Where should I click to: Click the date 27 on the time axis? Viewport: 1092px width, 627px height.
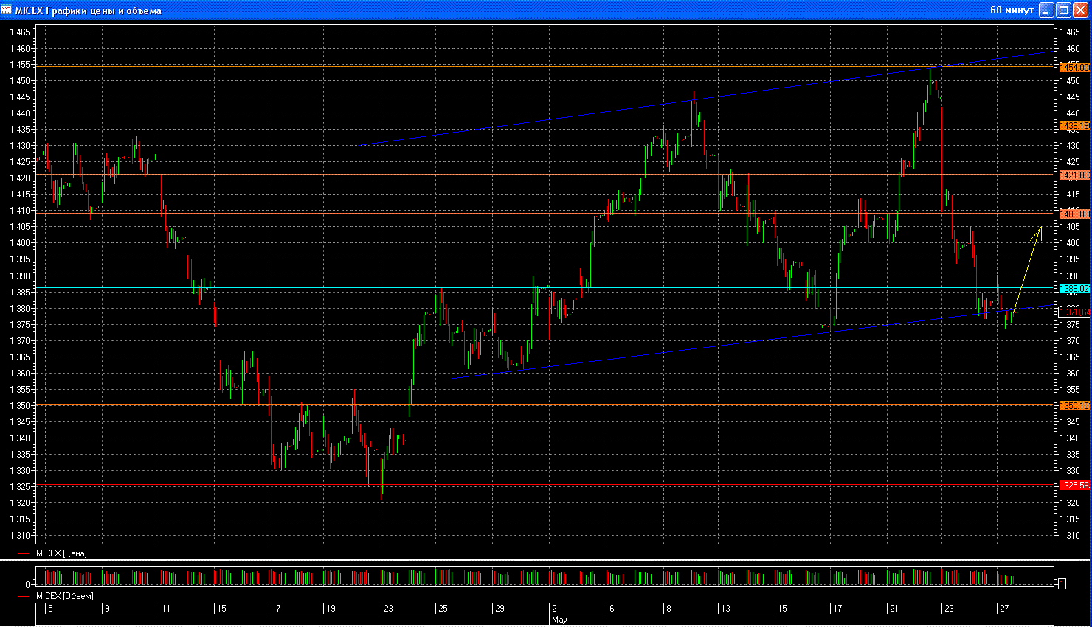coord(1004,609)
